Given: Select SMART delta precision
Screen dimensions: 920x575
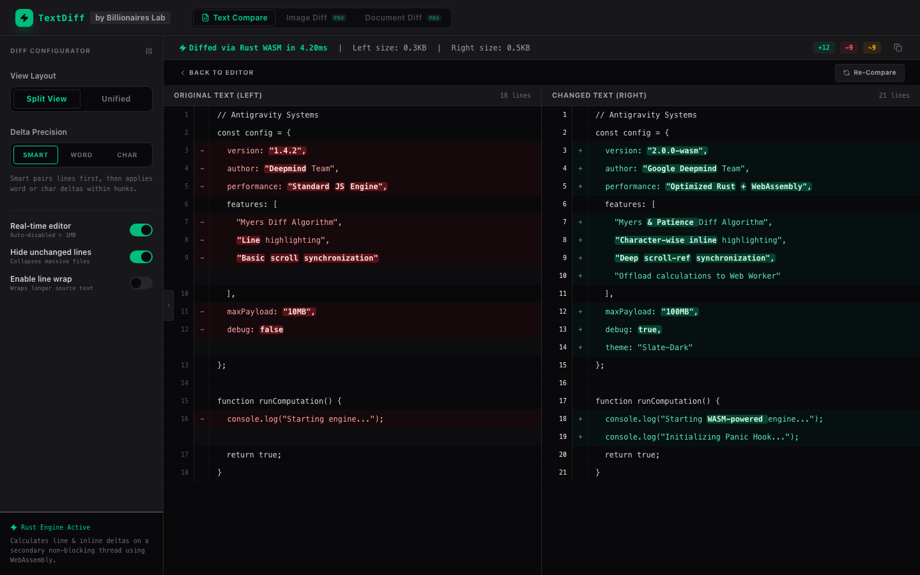Looking at the screenshot, I should 36,155.
